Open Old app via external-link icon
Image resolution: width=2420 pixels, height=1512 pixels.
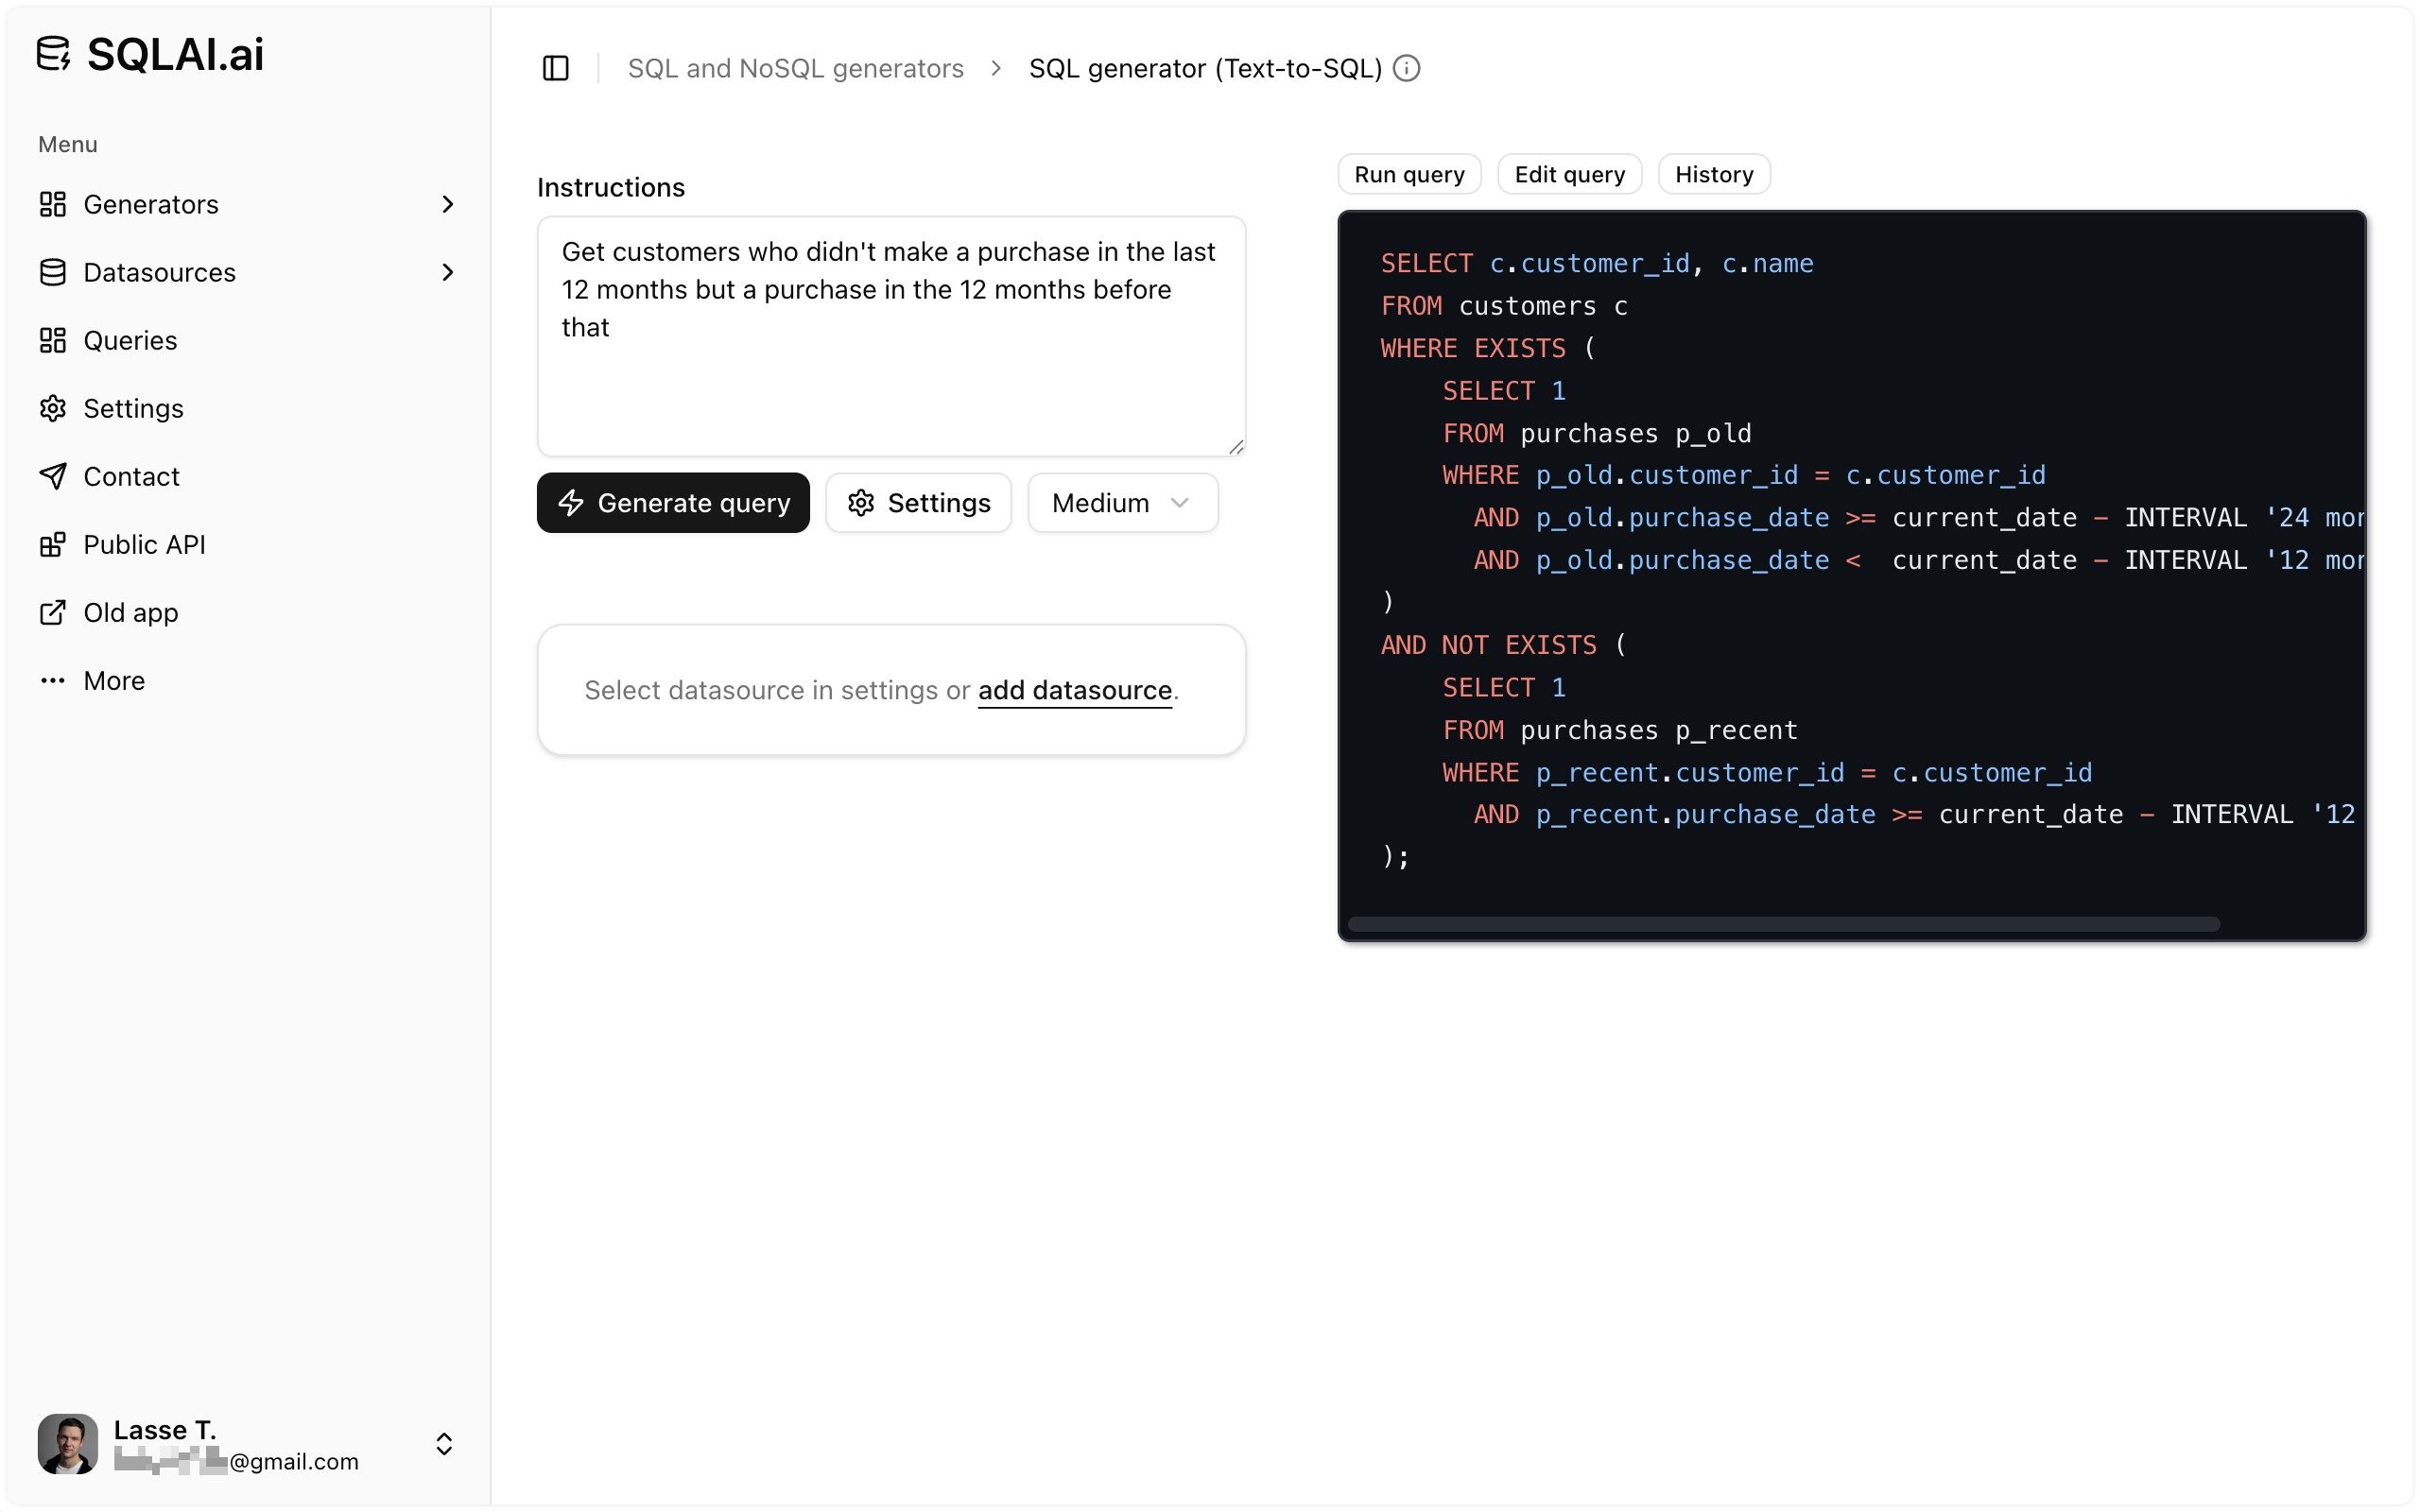pos(55,612)
